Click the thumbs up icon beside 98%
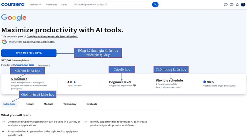This screenshot has height=139, width=247. [204, 82]
